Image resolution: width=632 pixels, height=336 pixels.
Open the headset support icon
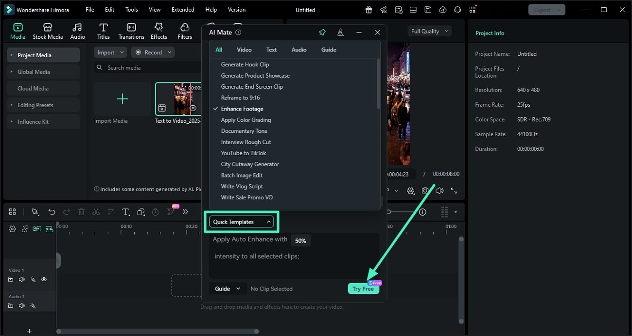coord(457,10)
